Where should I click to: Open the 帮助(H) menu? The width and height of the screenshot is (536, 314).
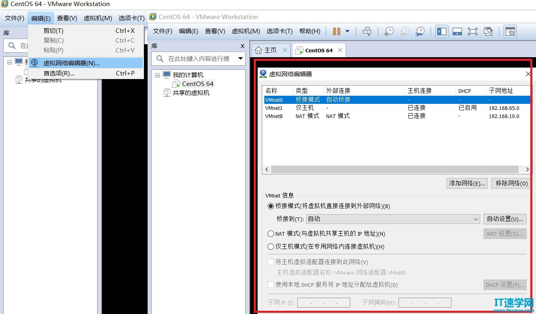click(310, 31)
